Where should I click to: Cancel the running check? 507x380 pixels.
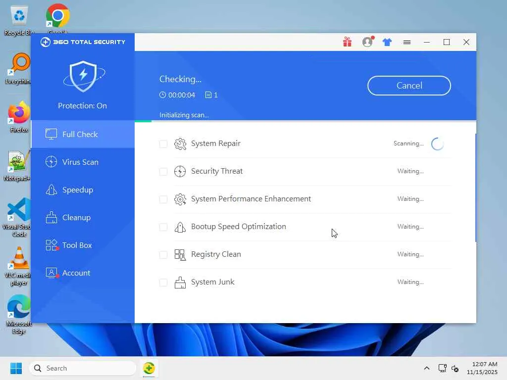[x=409, y=86]
